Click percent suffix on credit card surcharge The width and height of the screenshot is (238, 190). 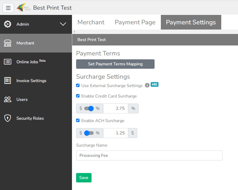point(133,108)
